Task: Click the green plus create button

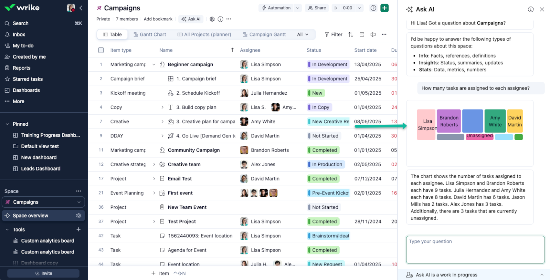Action: tap(384, 8)
